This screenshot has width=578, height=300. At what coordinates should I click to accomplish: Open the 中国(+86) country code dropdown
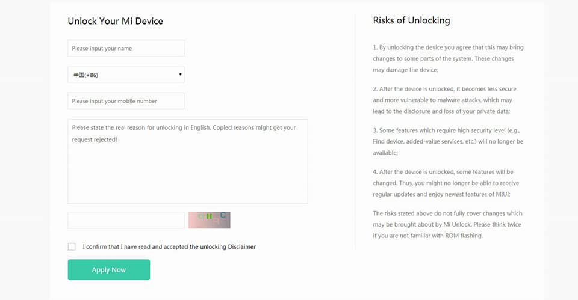click(x=126, y=75)
